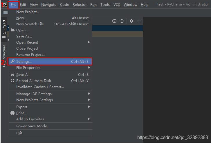Expand the Export submenu arrow
The height and width of the screenshot is (143, 211).
(x=89, y=107)
